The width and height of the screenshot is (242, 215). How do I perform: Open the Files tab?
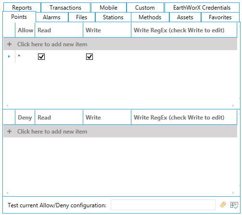click(82, 17)
